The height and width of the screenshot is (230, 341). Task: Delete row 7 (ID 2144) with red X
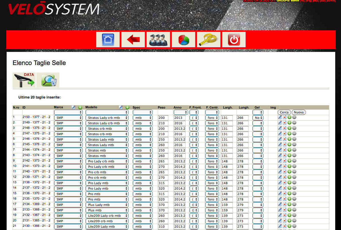[x=285, y=150]
